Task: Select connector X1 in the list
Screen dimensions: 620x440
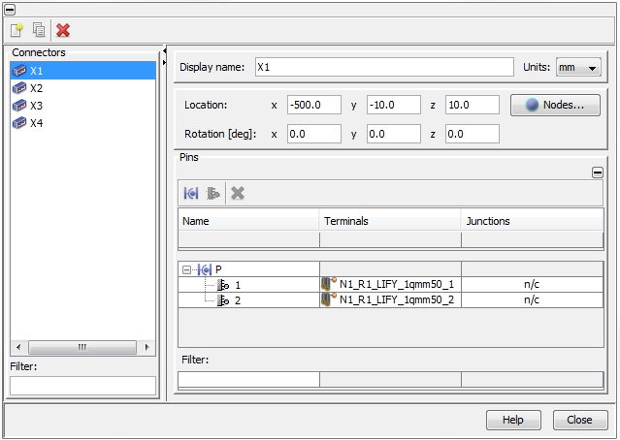Action: click(x=82, y=71)
